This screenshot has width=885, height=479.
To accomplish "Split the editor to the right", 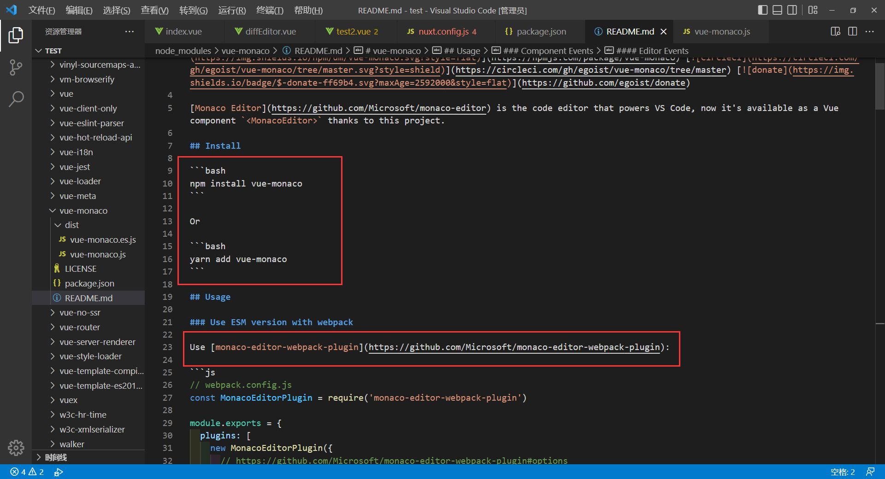I will click(x=853, y=31).
